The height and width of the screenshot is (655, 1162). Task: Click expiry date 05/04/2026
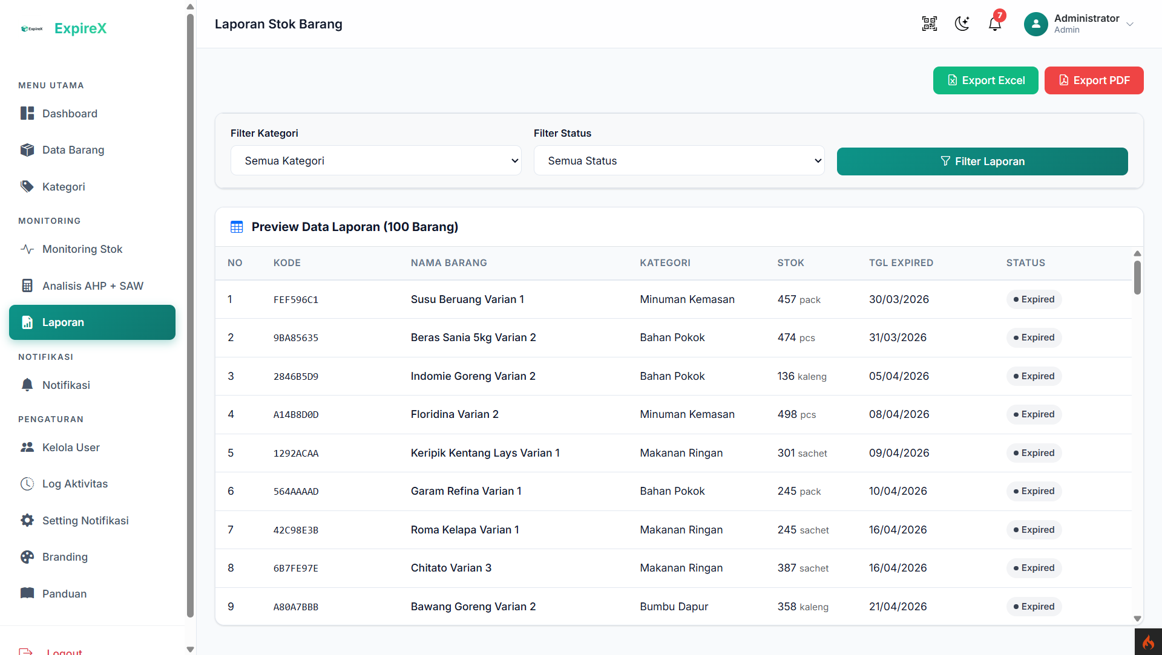(x=899, y=376)
